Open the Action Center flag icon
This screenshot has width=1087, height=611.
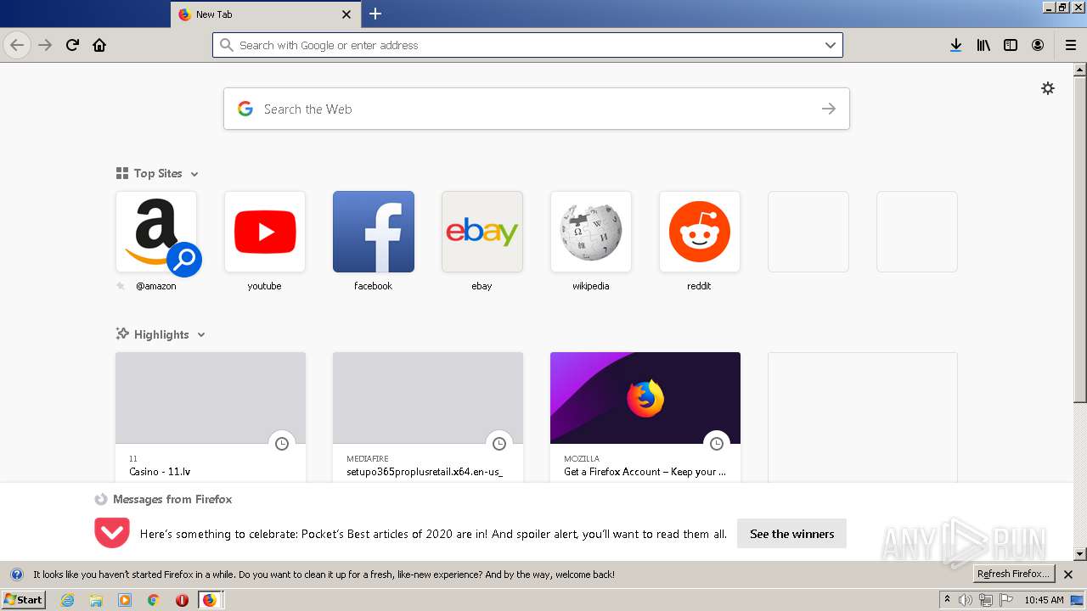tap(1006, 600)
